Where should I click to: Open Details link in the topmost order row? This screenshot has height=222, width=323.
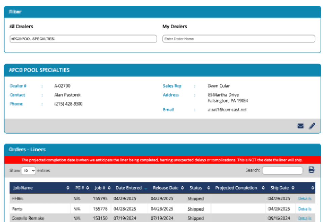pos(304,198)
